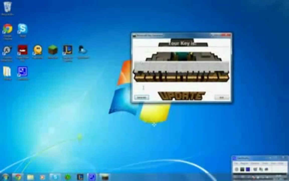289x181 pixels.
Task: Select the League of Legends desktop shortcut
Action: (68, 50)
